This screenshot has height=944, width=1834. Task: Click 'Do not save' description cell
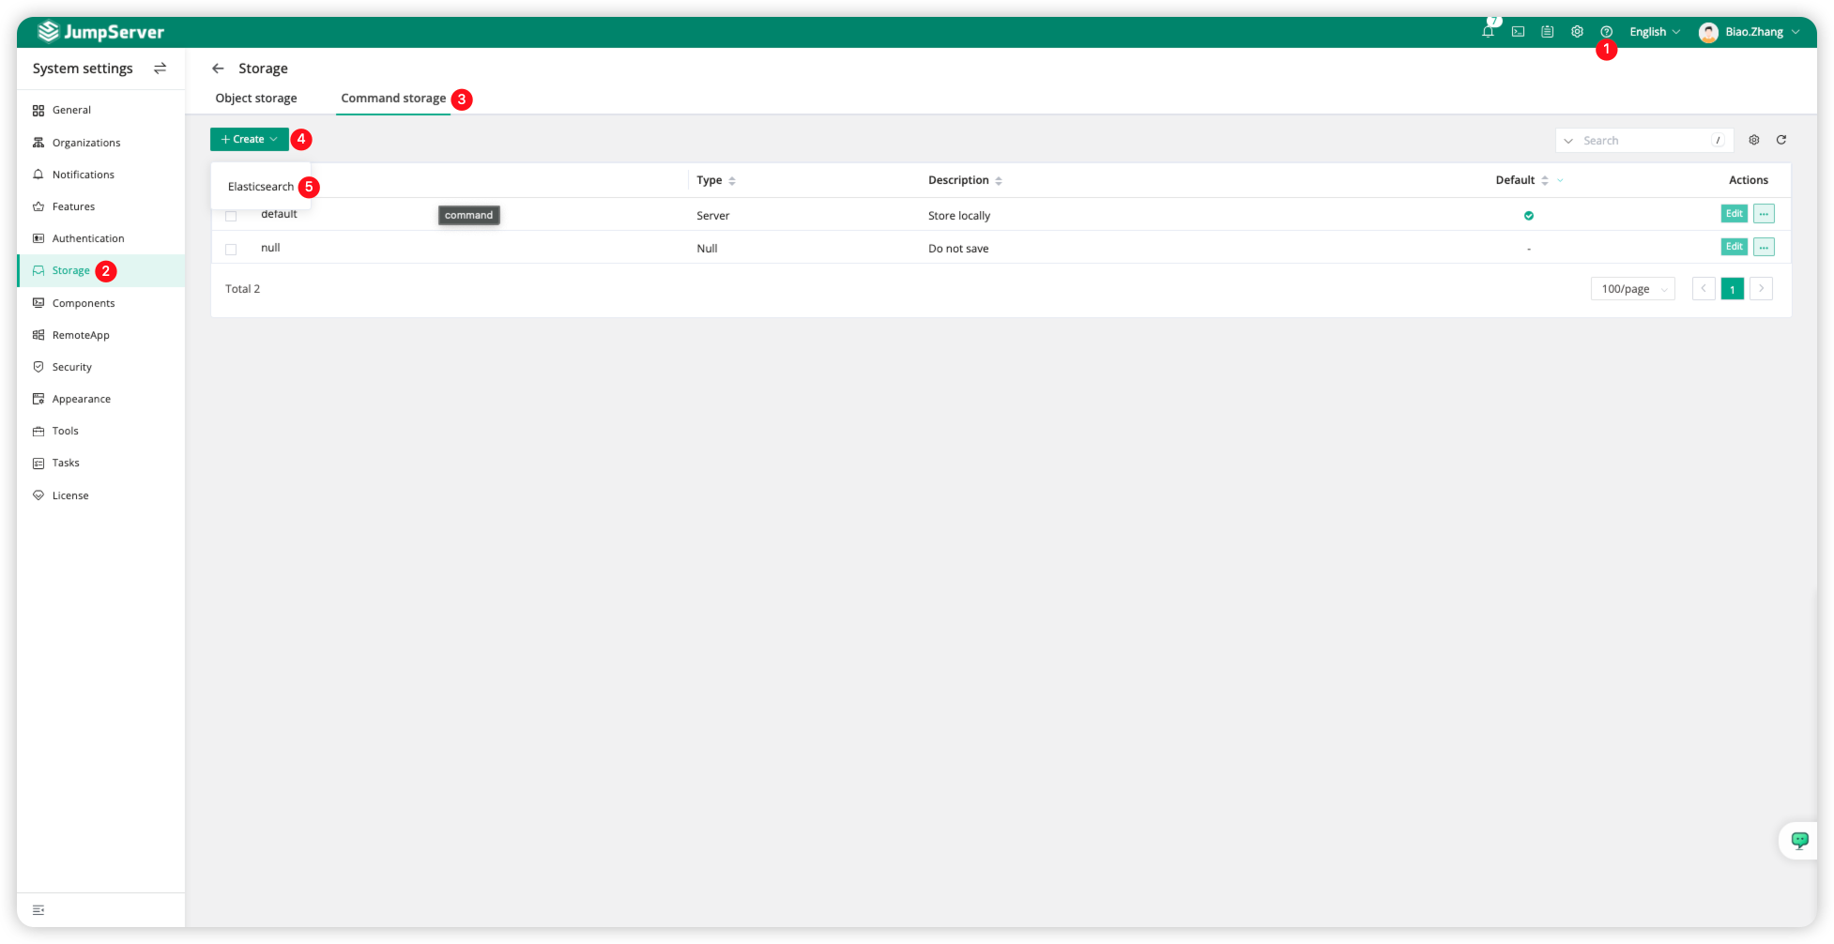958,249
